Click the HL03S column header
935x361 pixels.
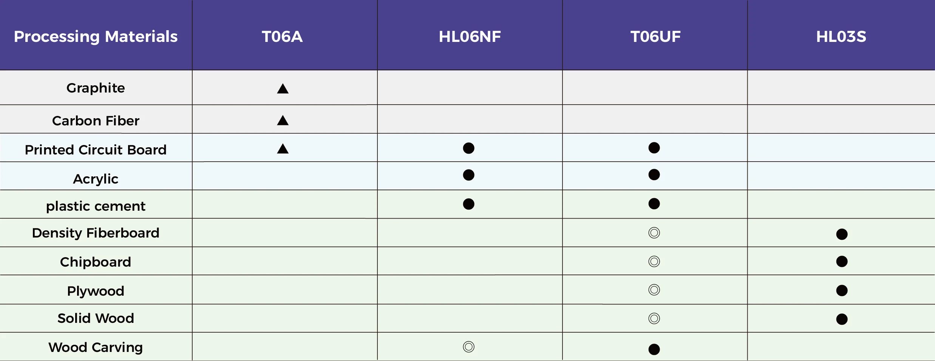[841, 36]
